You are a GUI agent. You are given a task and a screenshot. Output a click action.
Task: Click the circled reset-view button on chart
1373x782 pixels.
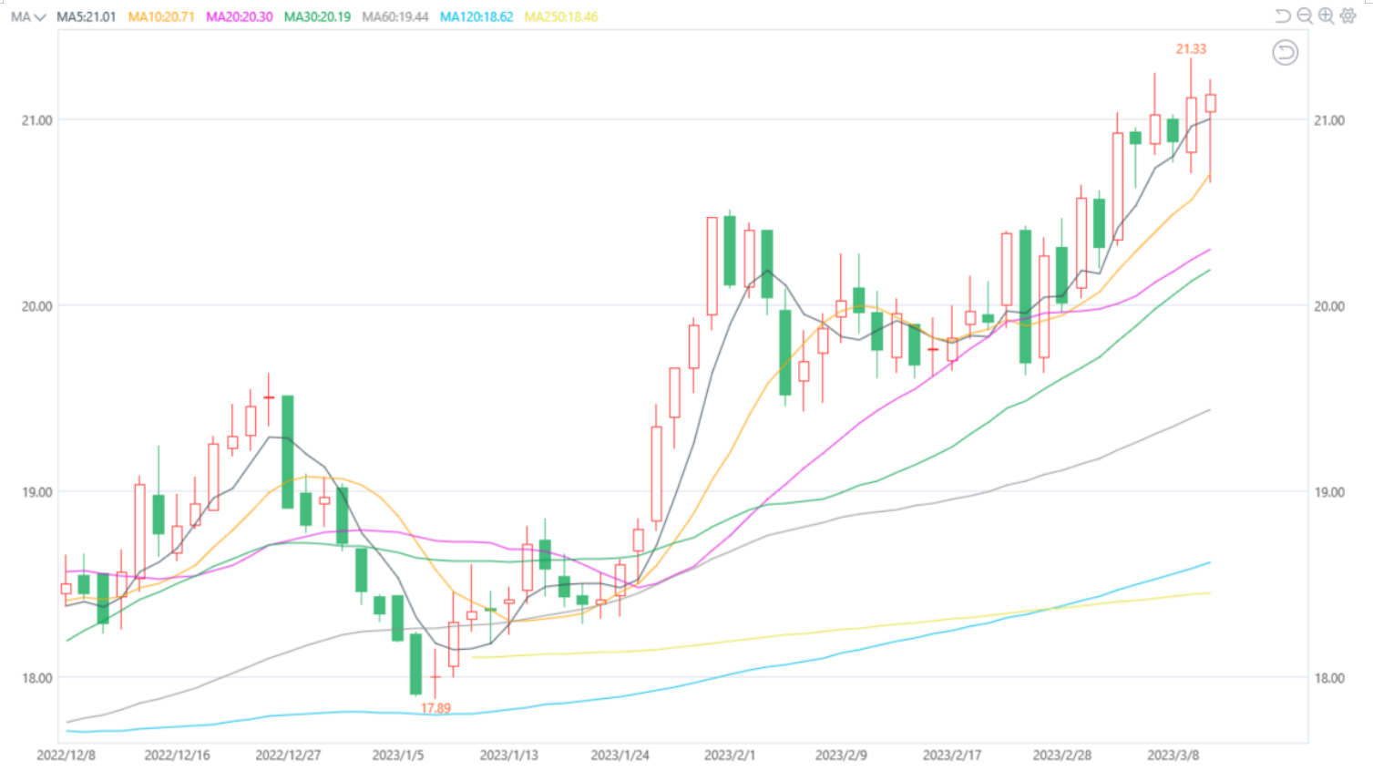1285,53
